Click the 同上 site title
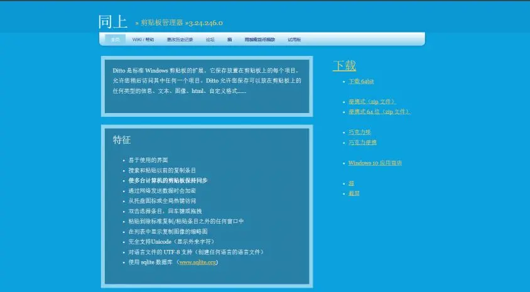 (113, 21)
